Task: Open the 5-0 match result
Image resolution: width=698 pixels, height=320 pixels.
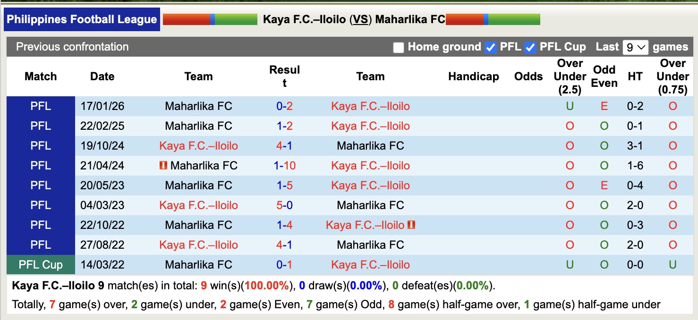Action: click(x=284, y=205)
